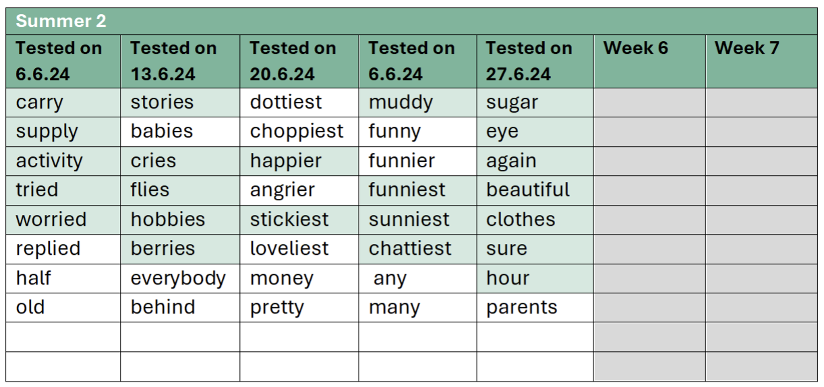Screen dimensions: 824x387
Task: Click the cell containing 'worried'
Action: [x=63, y=220]
